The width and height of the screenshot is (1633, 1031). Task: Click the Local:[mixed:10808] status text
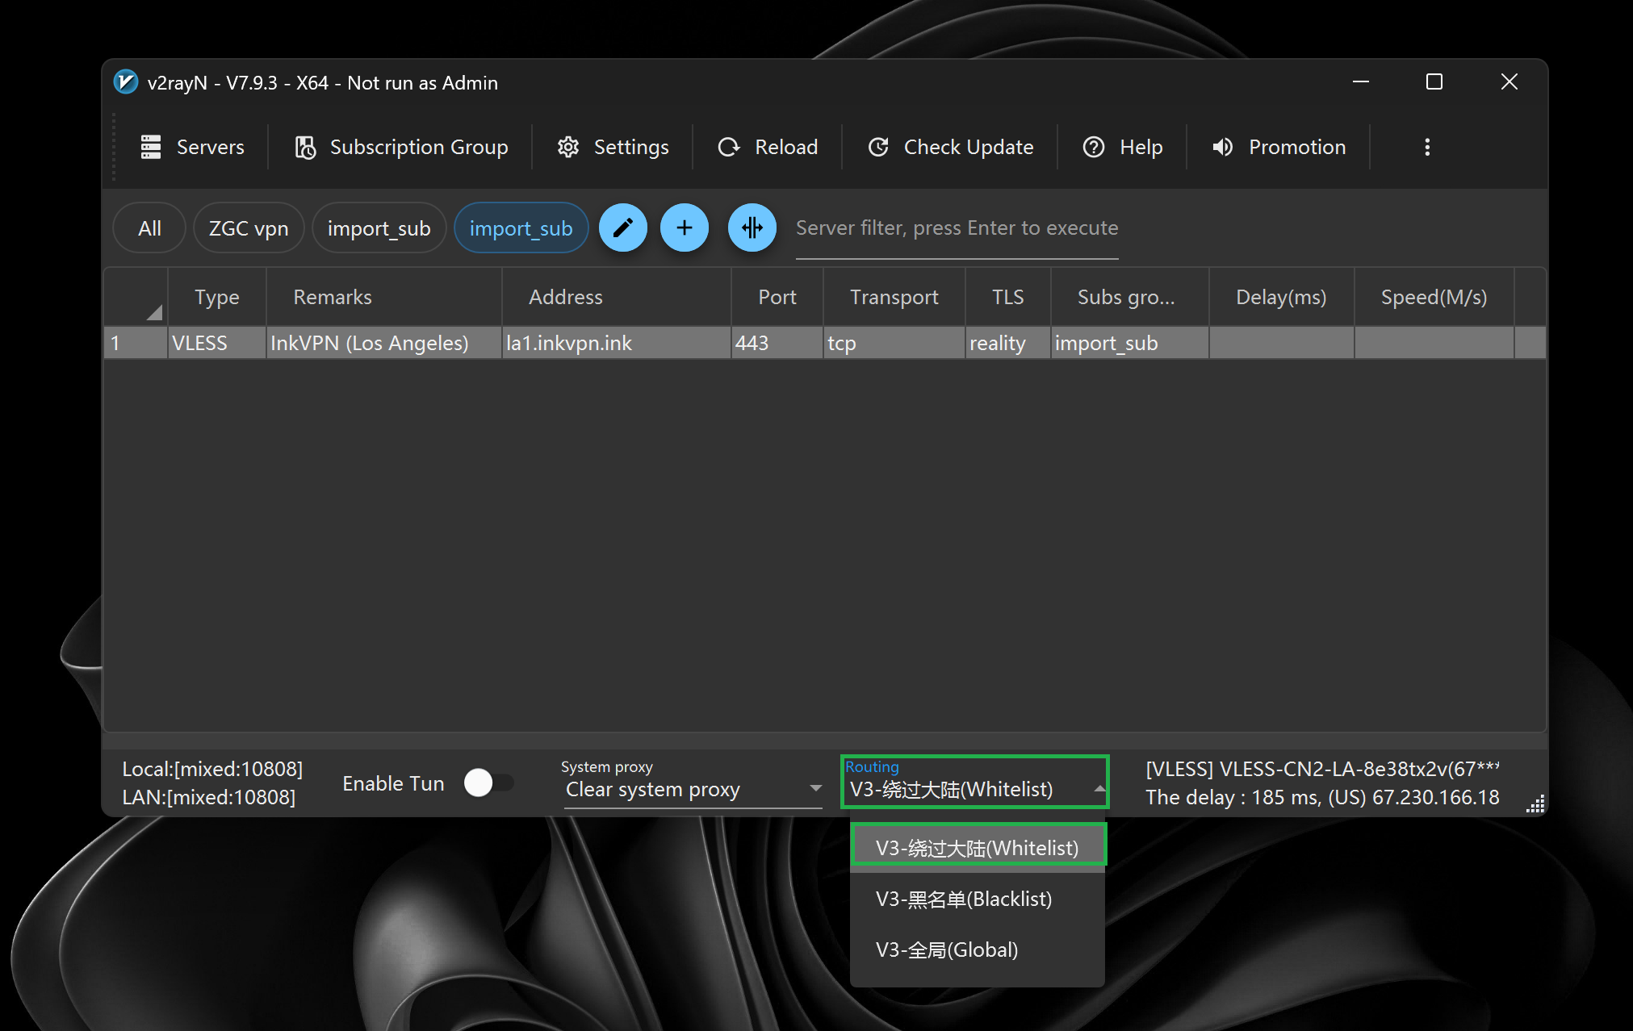click(212, 769)
